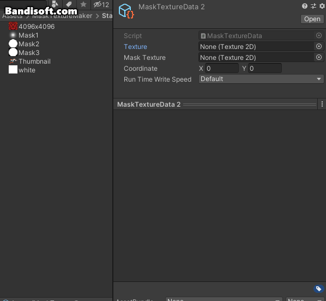Click the preset sliders icon in inspector

[313, 6]
